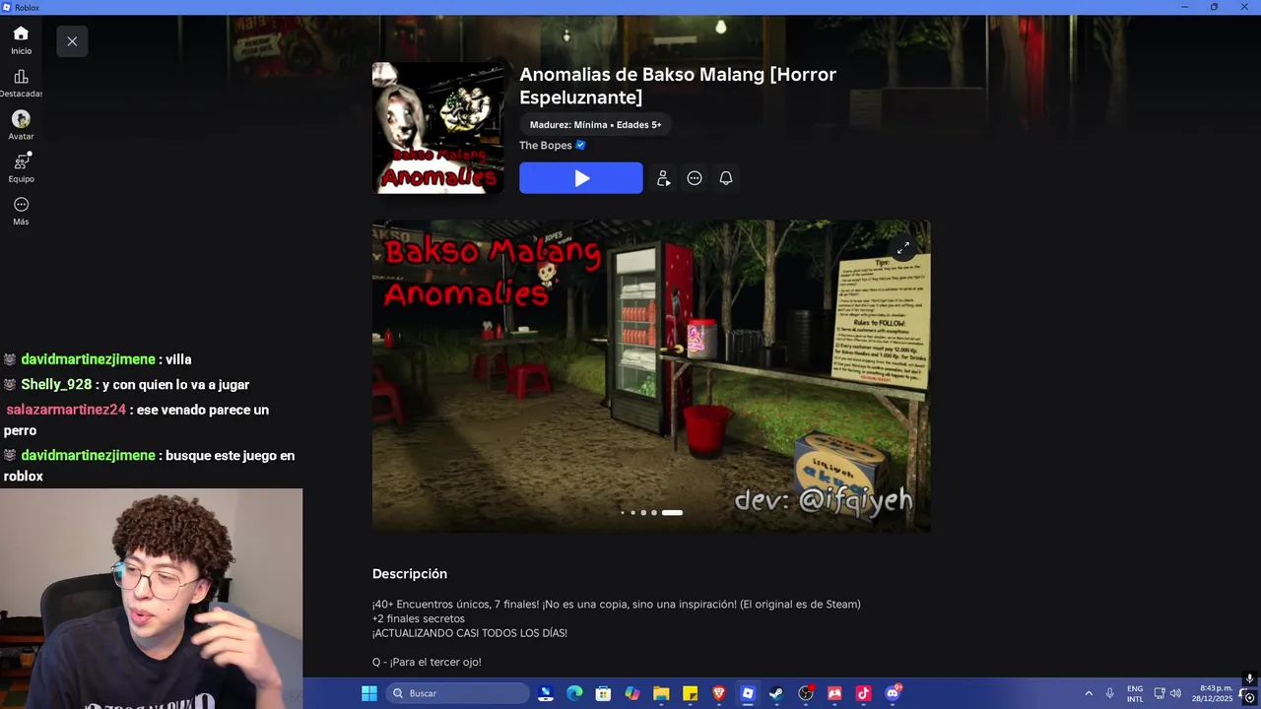Viewport: 1261px width, 709px height.
Task: Click the Madurez: Mínima Edades 5+ badge
Action: tap(596, 125)
